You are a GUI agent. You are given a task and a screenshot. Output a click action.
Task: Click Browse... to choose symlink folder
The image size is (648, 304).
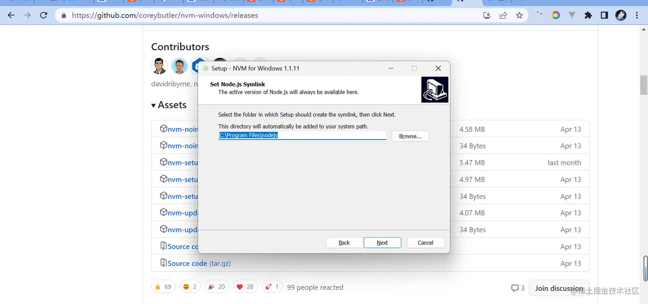[x=410, y=136]
